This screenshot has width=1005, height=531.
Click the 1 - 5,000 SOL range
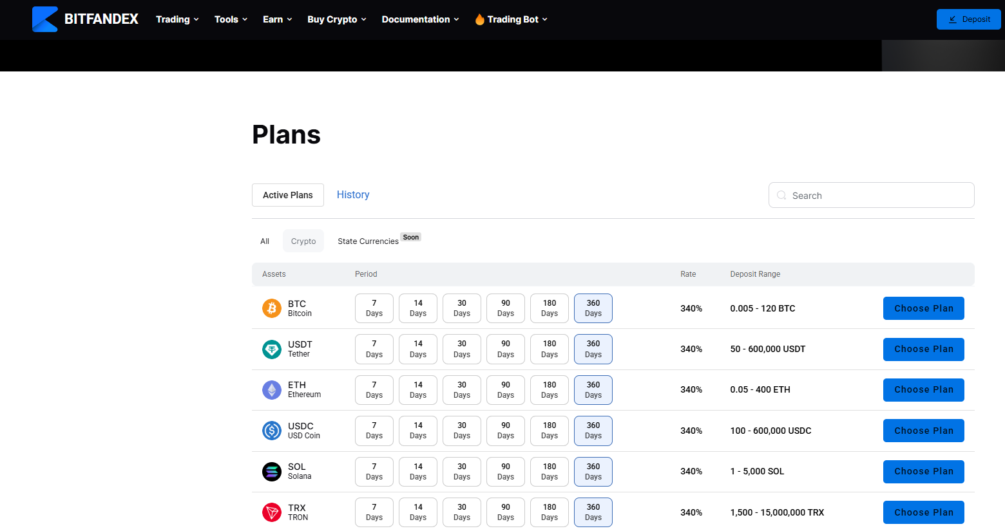click(757, 471)
